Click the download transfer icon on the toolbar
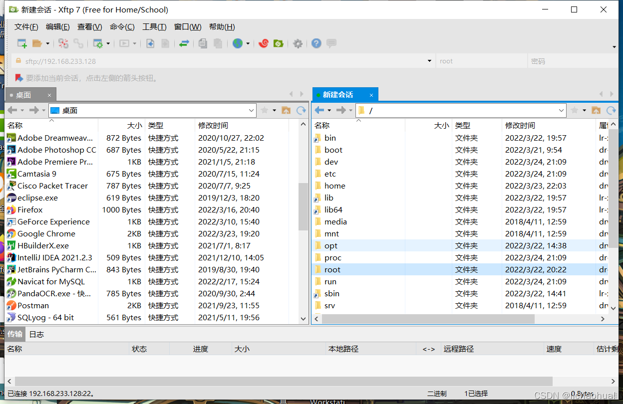Viewport: 623px width, 404px height. tap(150, 43)
